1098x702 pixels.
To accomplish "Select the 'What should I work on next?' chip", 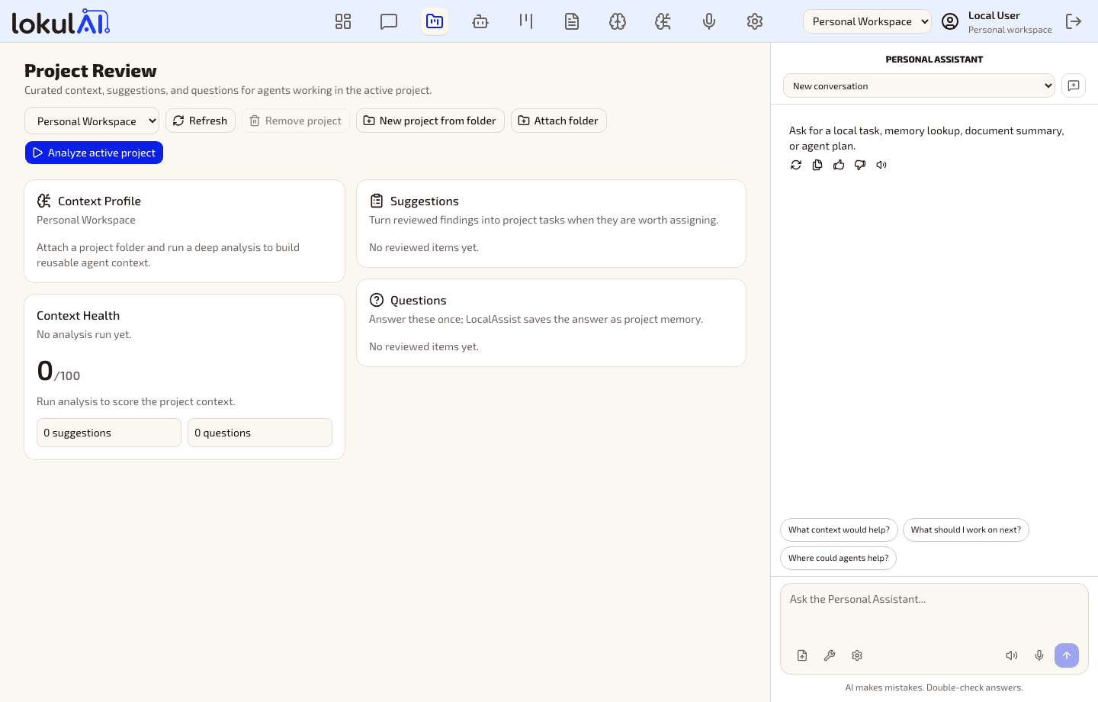I will [x=966, y=530].
